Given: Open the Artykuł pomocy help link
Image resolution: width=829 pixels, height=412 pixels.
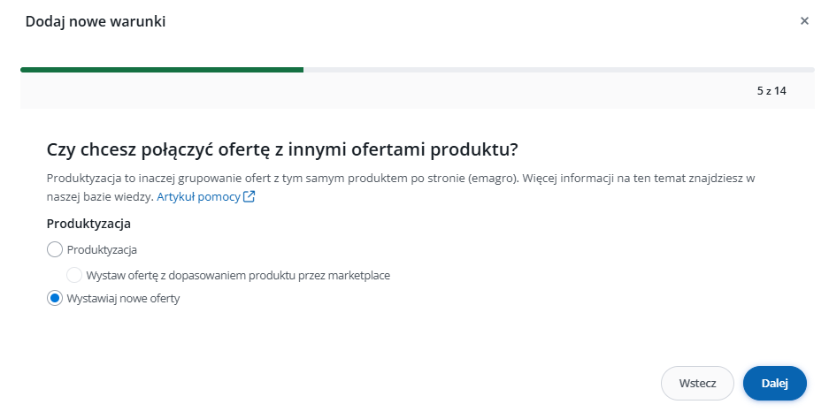Looking at the screenshot, I should pyautogui.click(x=198, y=197).
